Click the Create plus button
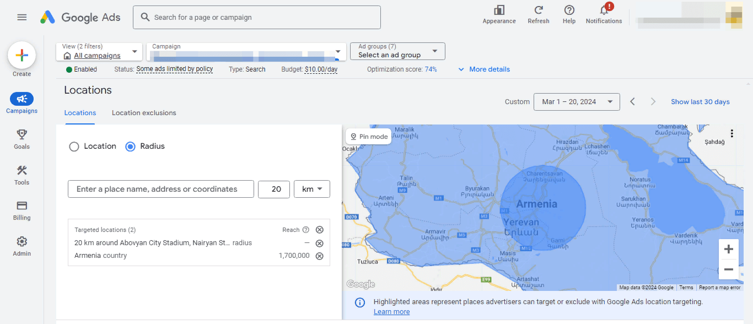 [22, 55]
